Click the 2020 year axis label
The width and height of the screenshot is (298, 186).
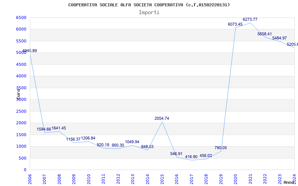[236, 179]
